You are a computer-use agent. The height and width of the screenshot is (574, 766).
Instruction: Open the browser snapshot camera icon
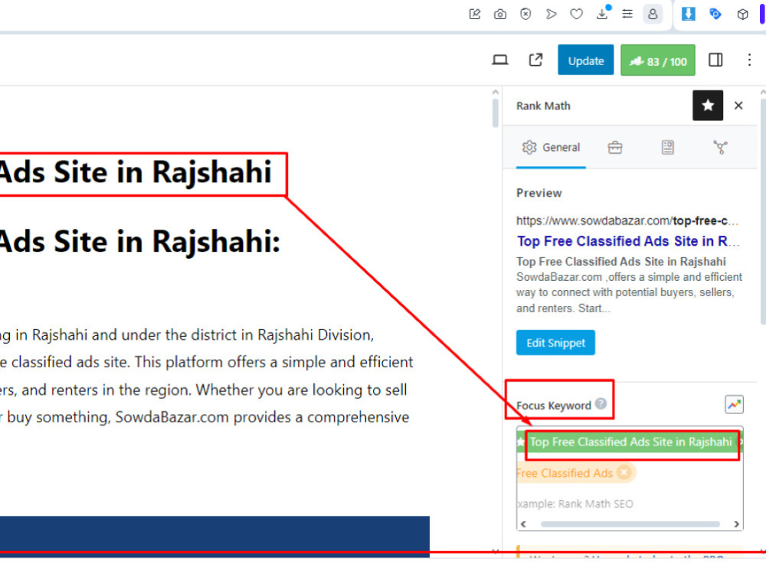pos(499,14)
